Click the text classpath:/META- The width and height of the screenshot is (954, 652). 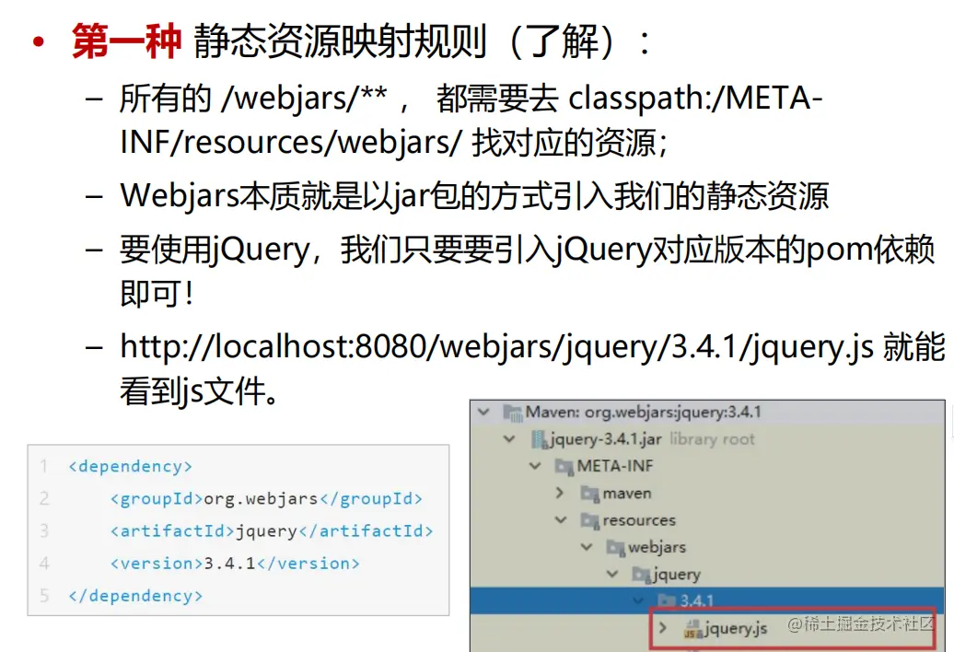[x=695, y=98]
